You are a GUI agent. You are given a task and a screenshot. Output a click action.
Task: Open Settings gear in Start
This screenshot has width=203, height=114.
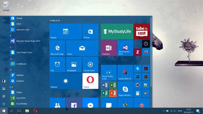(4, 96)
